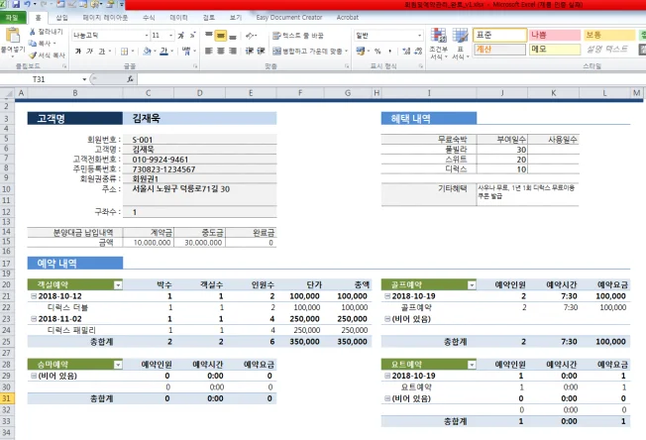Select middle vertical alignment icon
Screen dimensions: 646x440
[x=220, y=36]
